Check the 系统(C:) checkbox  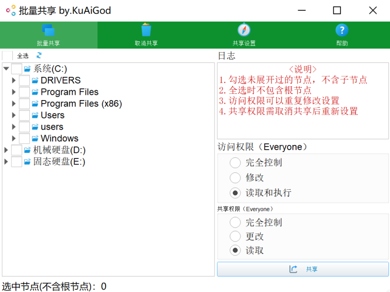17,69
